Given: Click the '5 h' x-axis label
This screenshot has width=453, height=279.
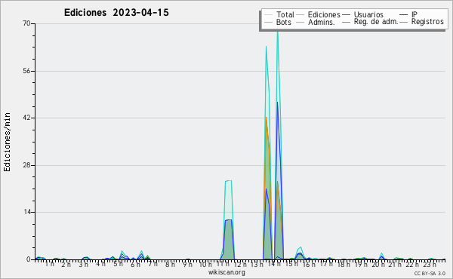Looking at the screenshot, I should [x=118, y=264].
